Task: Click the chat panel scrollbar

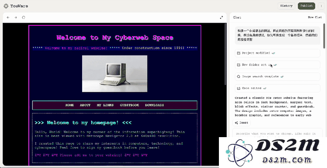Action: tap(324, 36)
